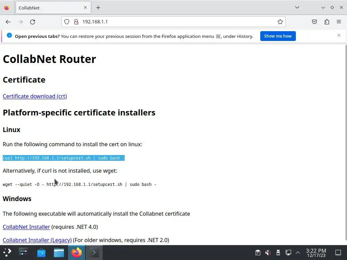Screen dimensions: 347x260
Task: Open the tracking protection shield icon
Action: click(x=67, y=22)
